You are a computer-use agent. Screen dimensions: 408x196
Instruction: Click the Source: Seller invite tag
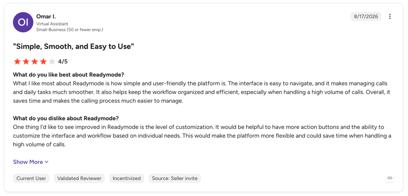click(175, 178)
